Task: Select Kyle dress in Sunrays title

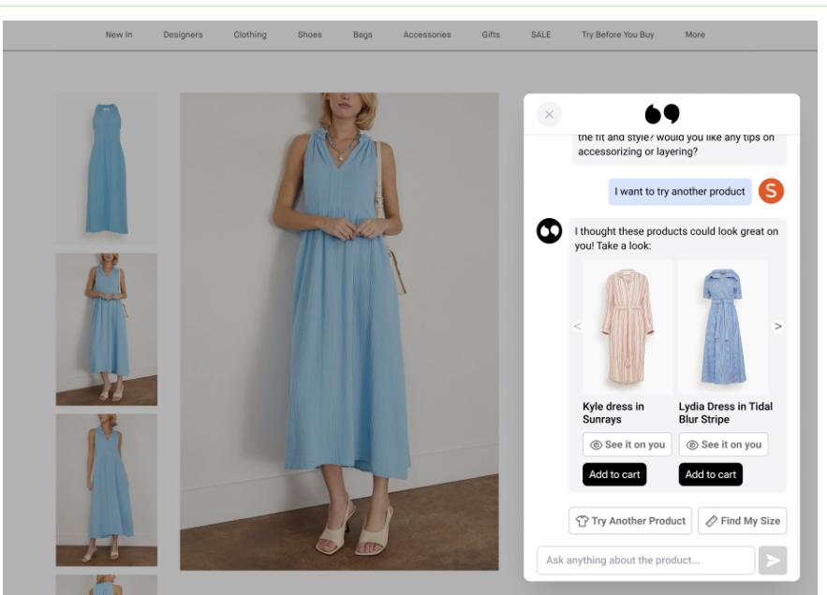Action: [613, 413]
